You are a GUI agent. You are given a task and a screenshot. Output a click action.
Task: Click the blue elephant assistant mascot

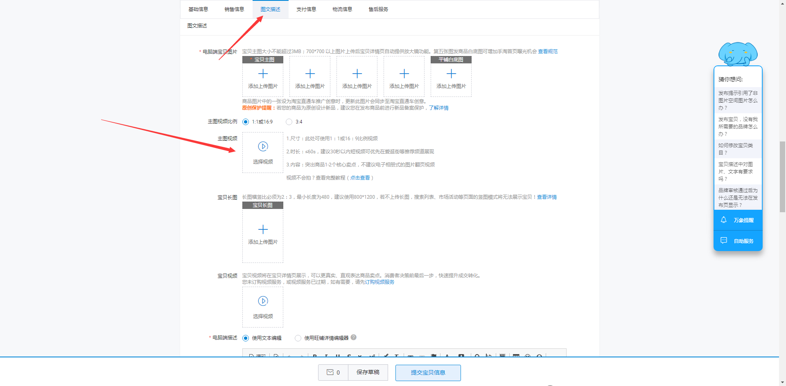738,54
